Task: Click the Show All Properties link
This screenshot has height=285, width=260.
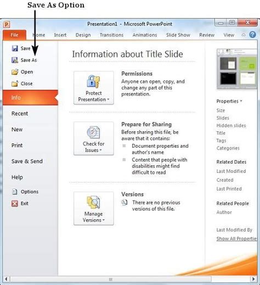Action: coord(237,238)
